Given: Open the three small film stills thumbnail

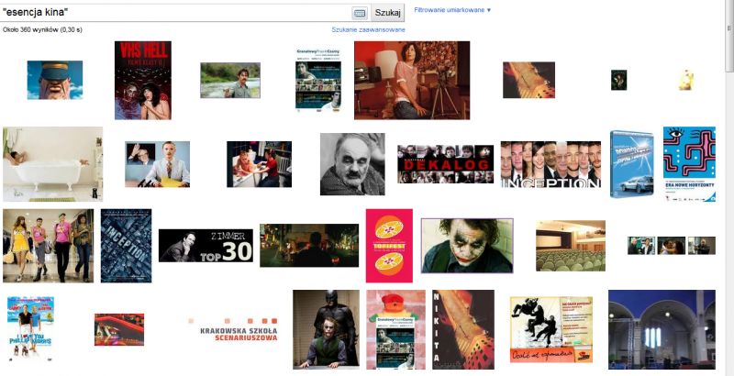Looking at the screenshot, I should click(x=672, y=246).
